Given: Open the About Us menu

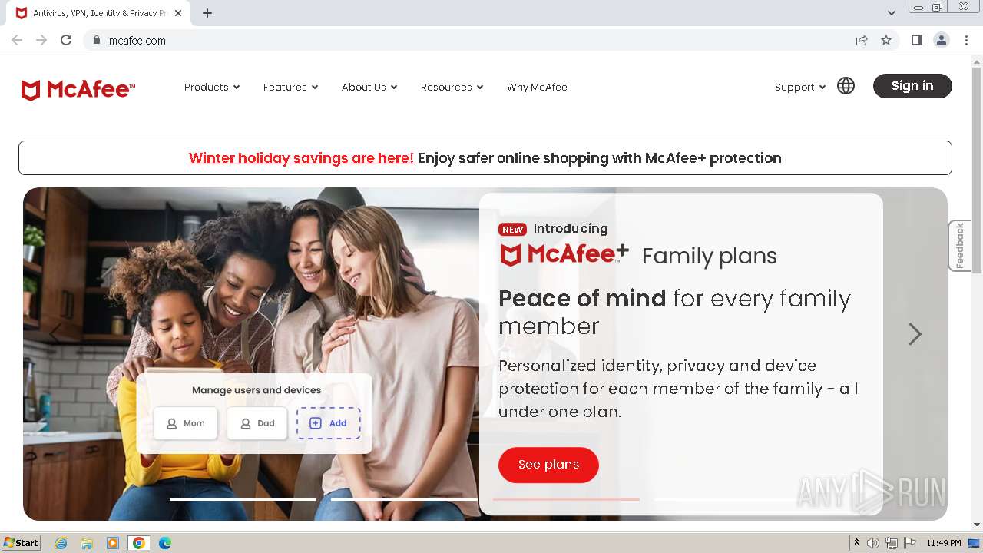Looking at the screenshot, I should tap(369, 88).
